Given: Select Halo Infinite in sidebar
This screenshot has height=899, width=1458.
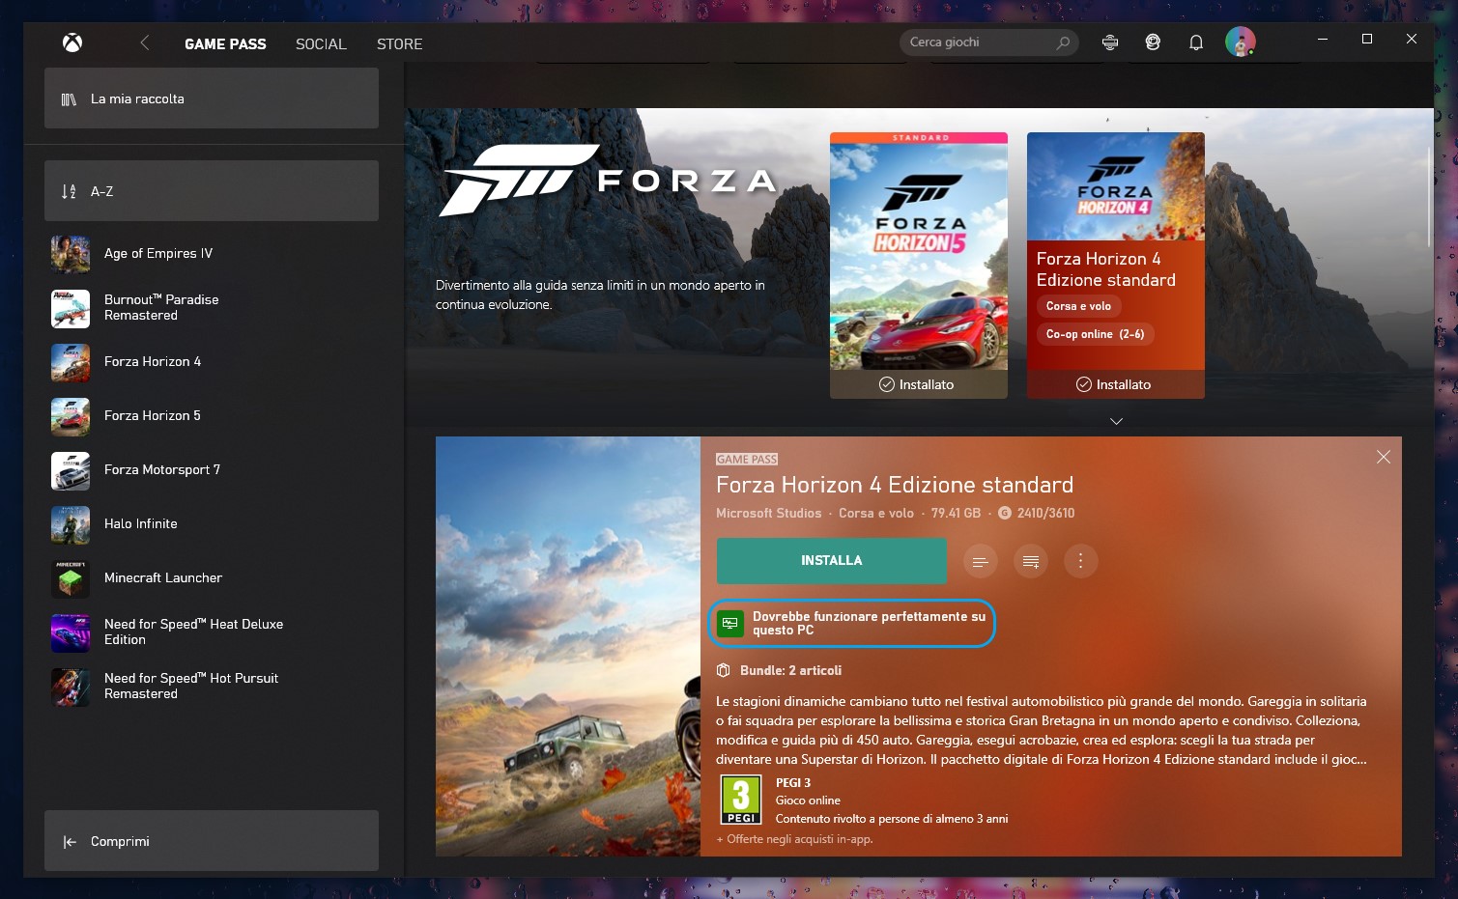Looking at the screenshot, I should click(x=212, y=524).
